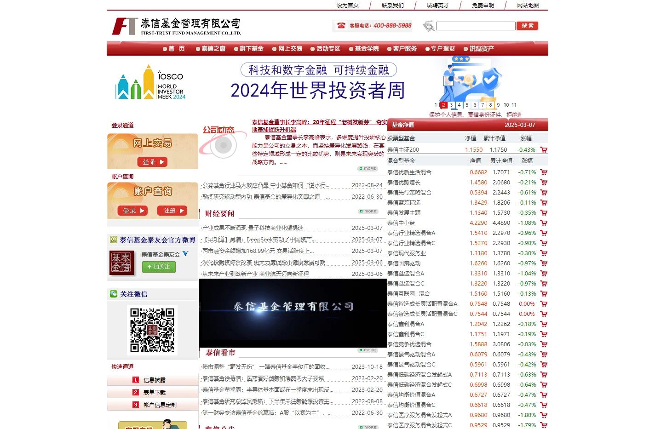Click cart icon for 泰信现代服务业
This screenshot has width=655, height=429.
click(x=544, y=253)
